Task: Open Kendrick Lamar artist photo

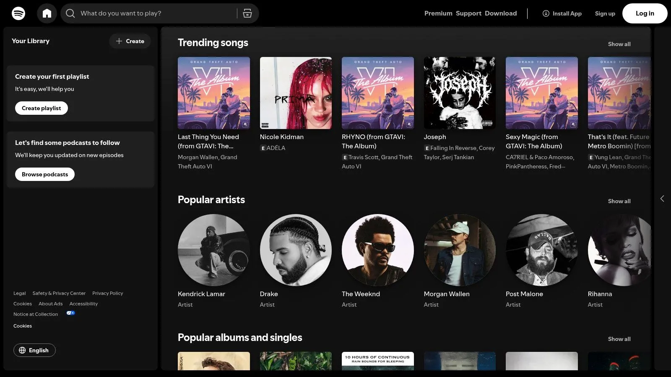Action: tap(214, 250)
